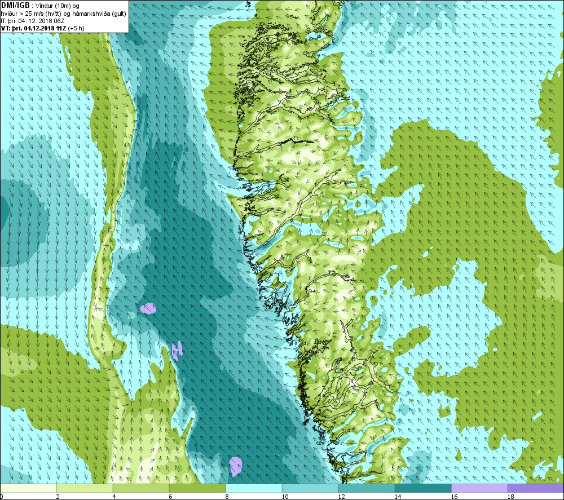Image resolution: width=564 pixels, height=500 pixels.
Task: Click the "VT: þri. 04.12.2018 11Z (+5 h)" line
Action: (x=42, y=28)
